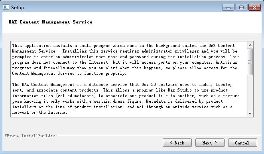Click the DAZ Content Management Service heading

pos(51,22)
